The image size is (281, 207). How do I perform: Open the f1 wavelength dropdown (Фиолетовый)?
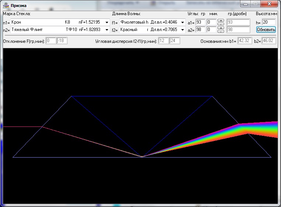183,23
